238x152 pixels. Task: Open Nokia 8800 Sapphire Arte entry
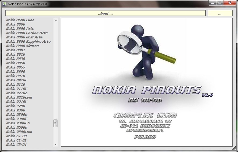pos(28,41)
